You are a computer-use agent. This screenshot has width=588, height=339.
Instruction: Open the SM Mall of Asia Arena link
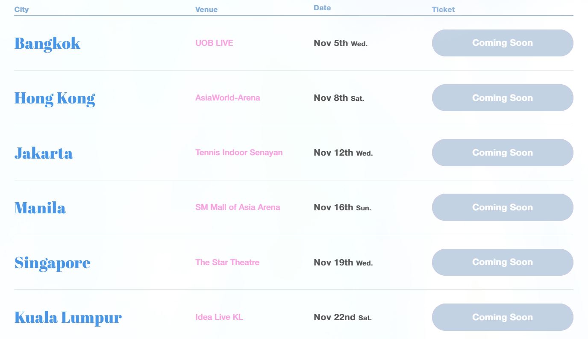click(x=238, y=207)
